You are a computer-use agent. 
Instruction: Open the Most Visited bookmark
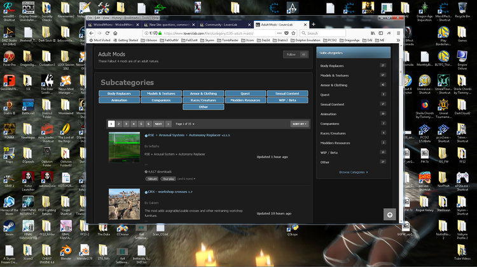[99, 40]
